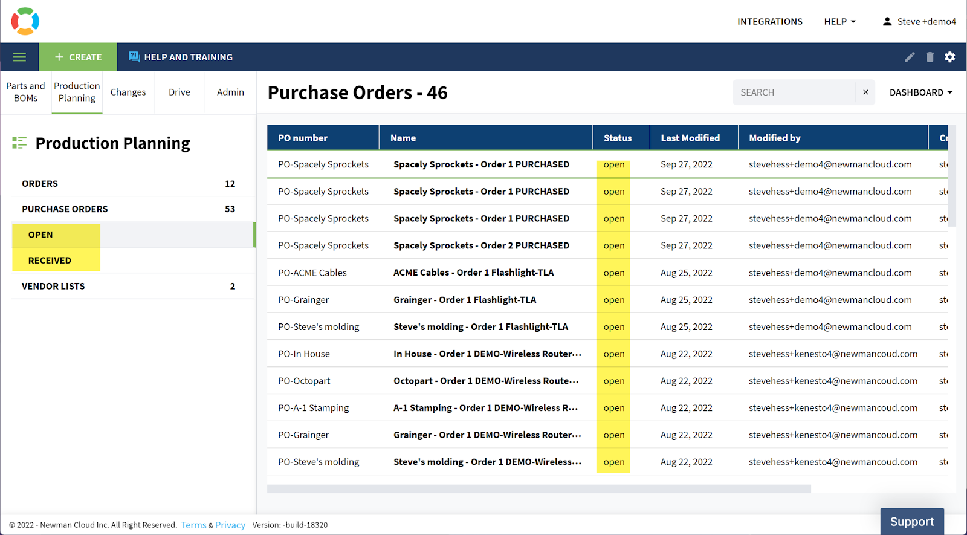Click the PO-A-1 Stamping cell
The width and height of the screenshot is (967, 535).
pyautogui.click(x=314, y=408)
